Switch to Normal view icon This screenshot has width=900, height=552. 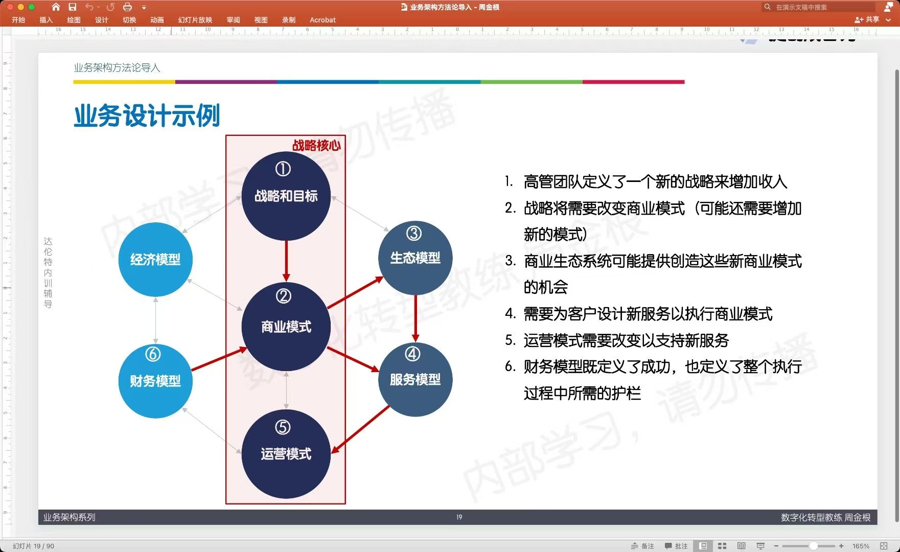tap(703, 546)
